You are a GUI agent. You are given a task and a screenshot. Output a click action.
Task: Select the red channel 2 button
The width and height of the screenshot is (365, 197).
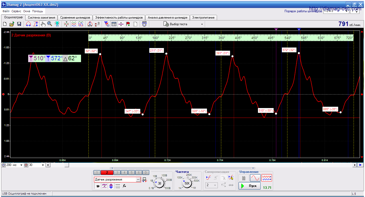(107, 173)
